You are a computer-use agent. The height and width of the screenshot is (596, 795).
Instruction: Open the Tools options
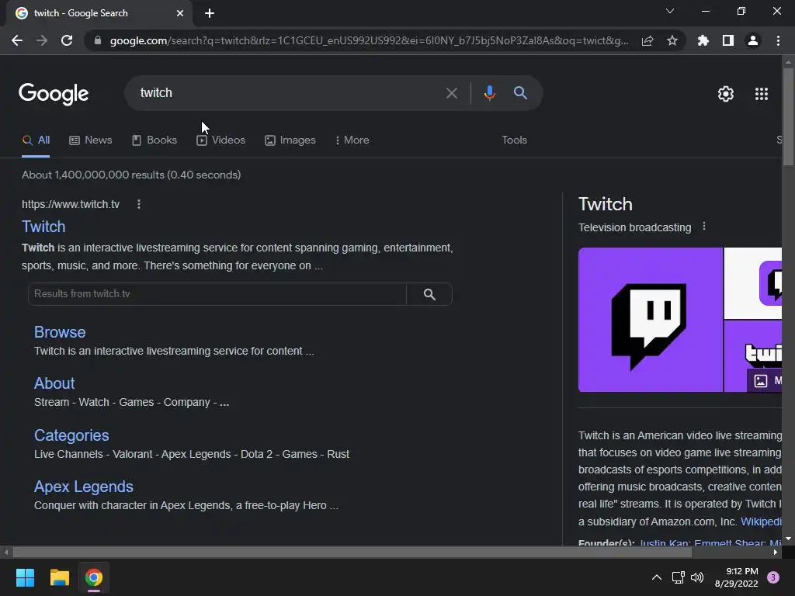[514, 140]
